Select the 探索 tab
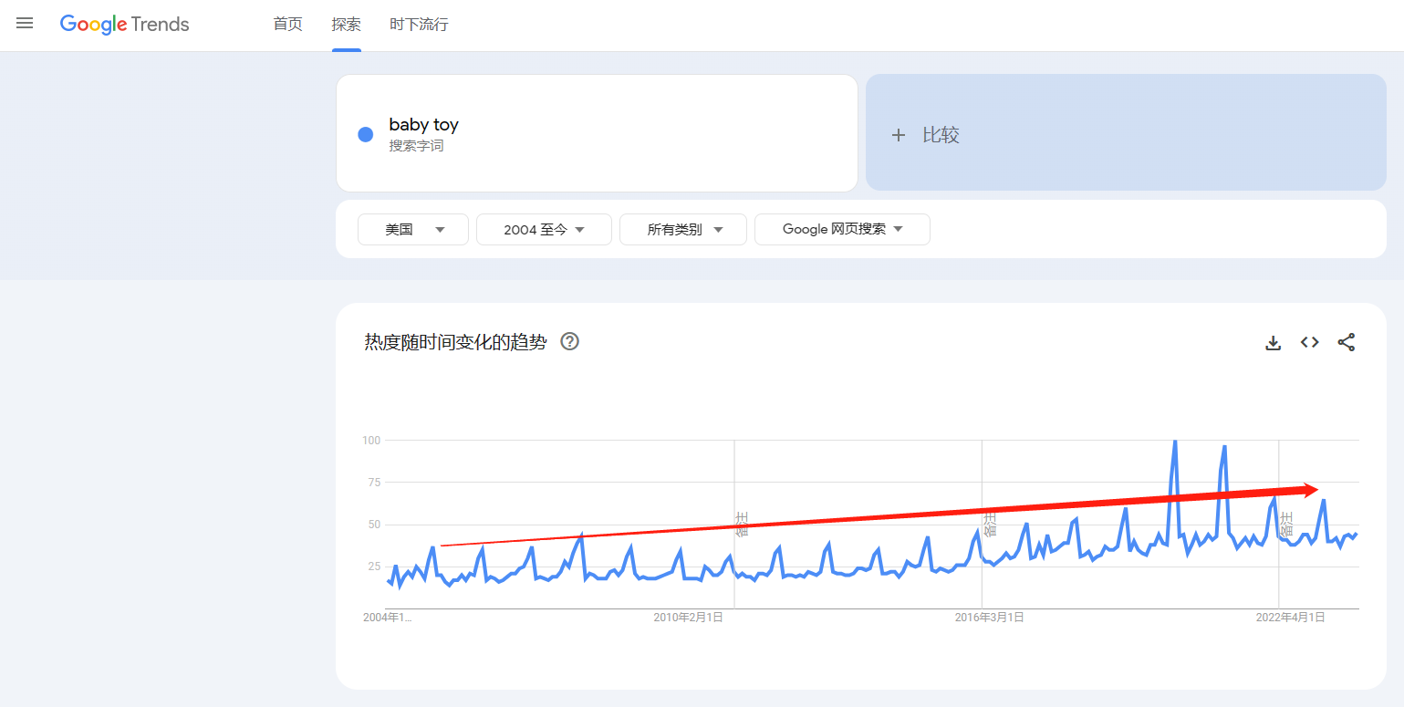 [346, 25]
